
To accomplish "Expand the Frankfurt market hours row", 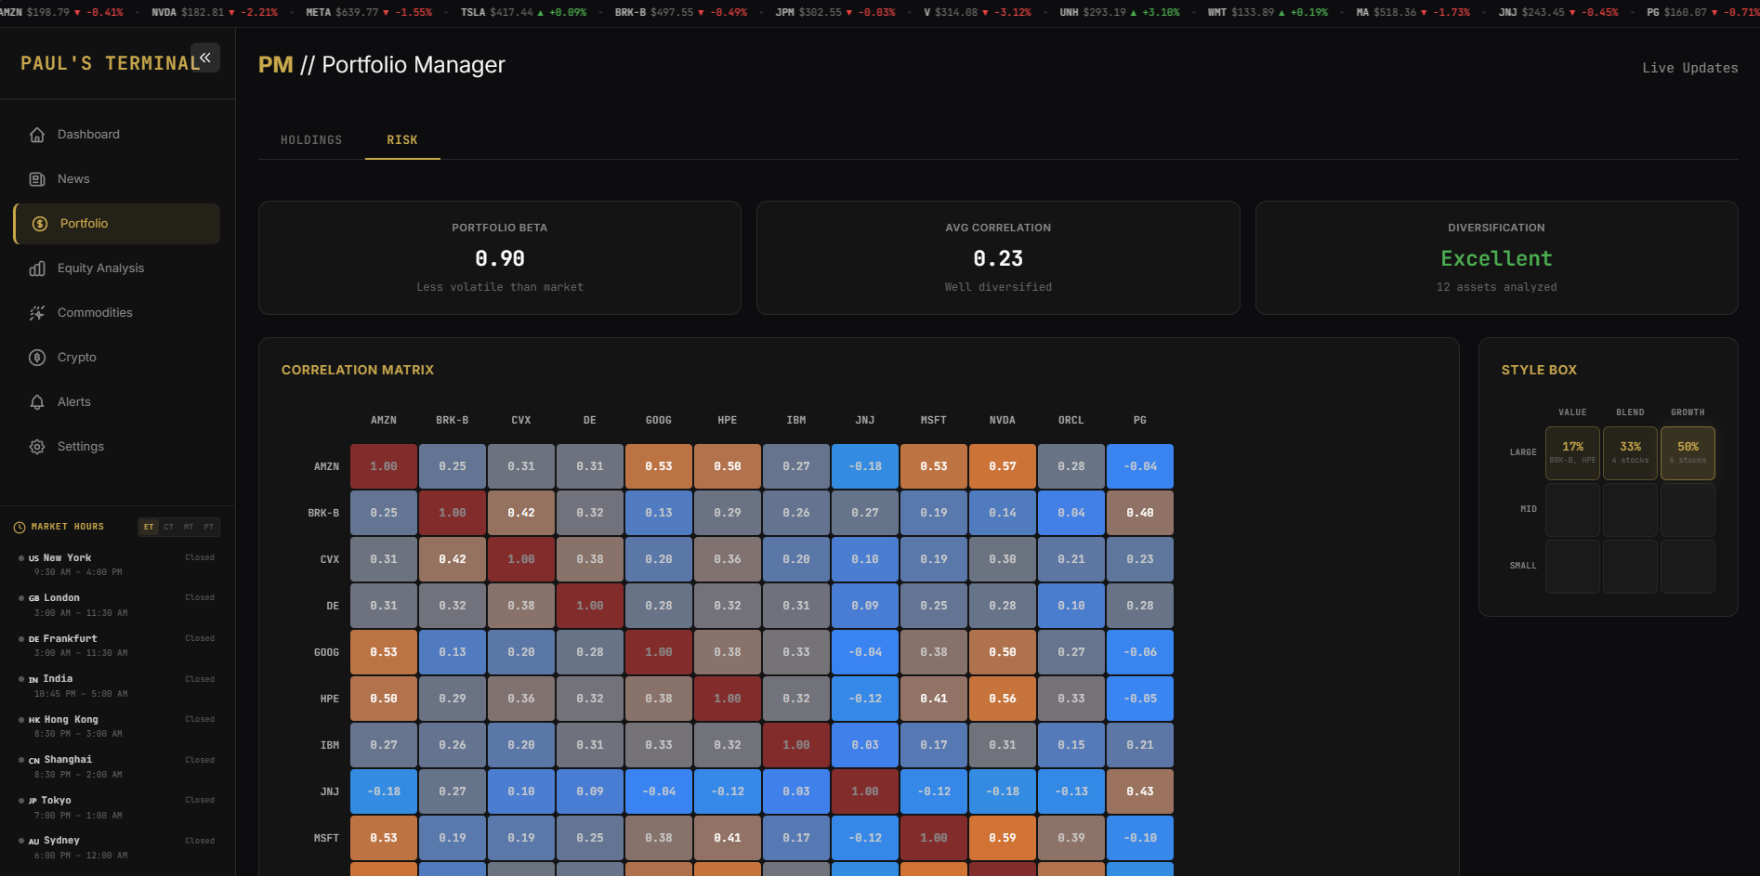I will pos(114,645).
